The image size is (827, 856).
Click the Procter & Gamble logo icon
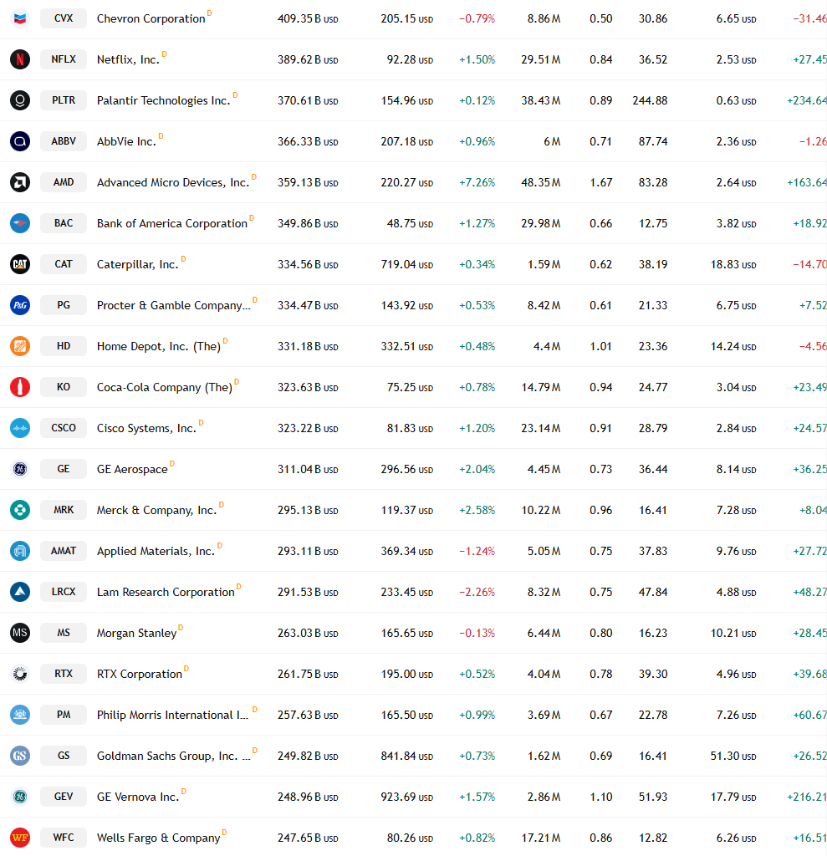(20, 305)
